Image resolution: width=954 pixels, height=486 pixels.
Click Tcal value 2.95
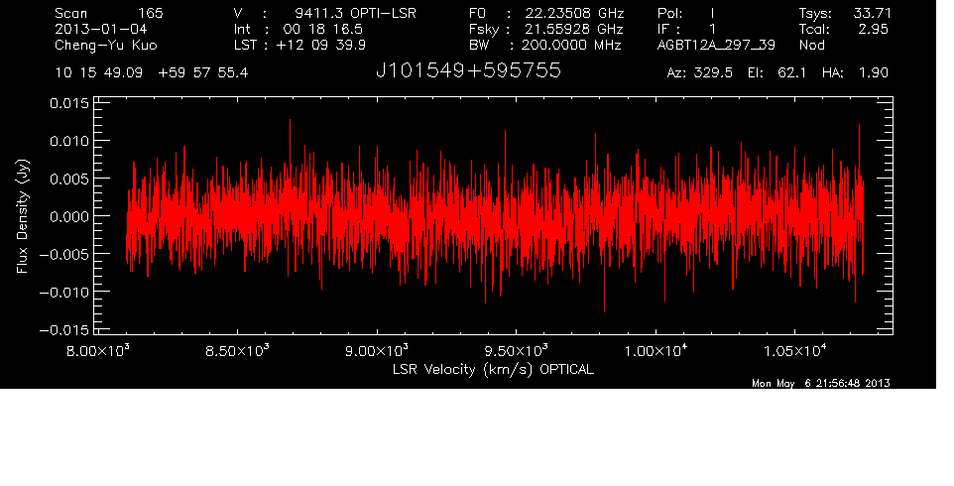click(x=874, y=29)
